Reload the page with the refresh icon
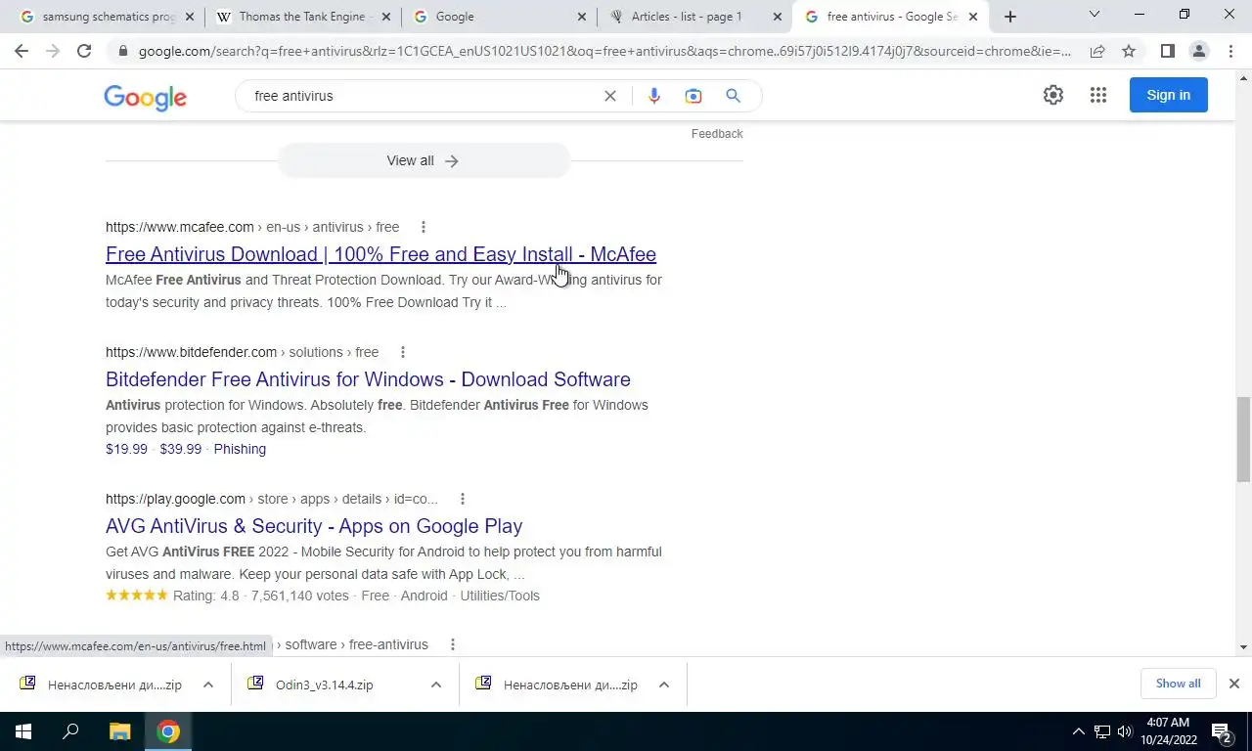 (x=84, y=51)
